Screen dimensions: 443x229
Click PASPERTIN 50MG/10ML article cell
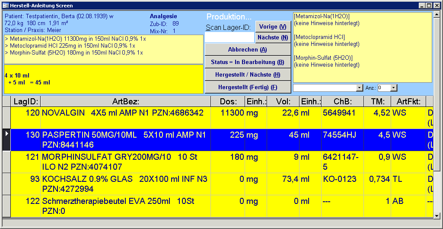coord(126,140)
